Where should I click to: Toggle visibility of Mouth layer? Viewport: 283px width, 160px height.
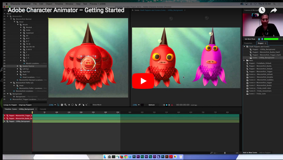coord(4,25)
